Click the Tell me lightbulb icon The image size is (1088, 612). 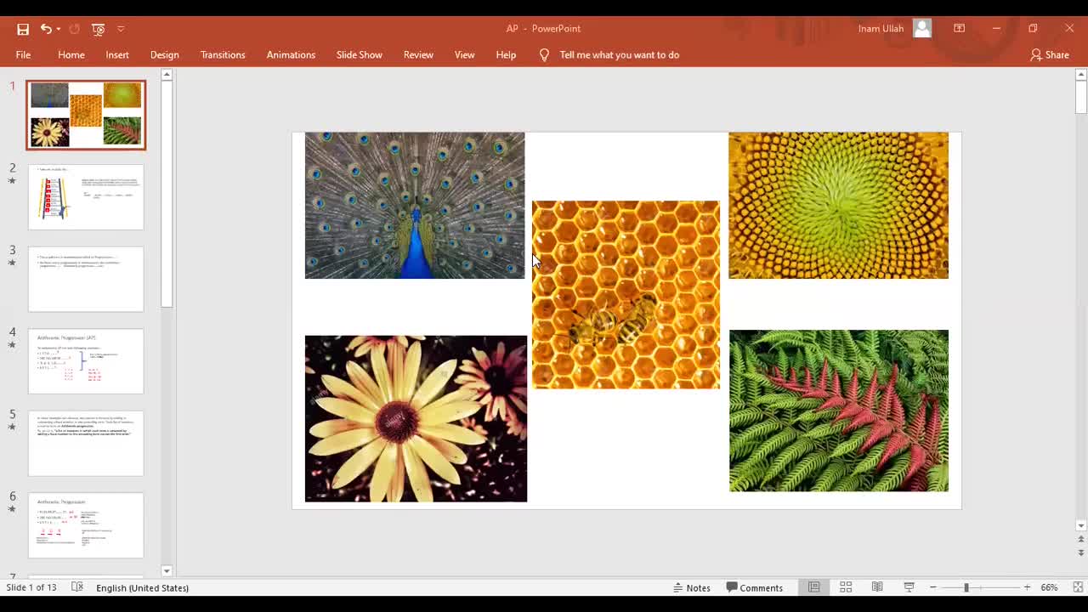(x=544, y=54)
